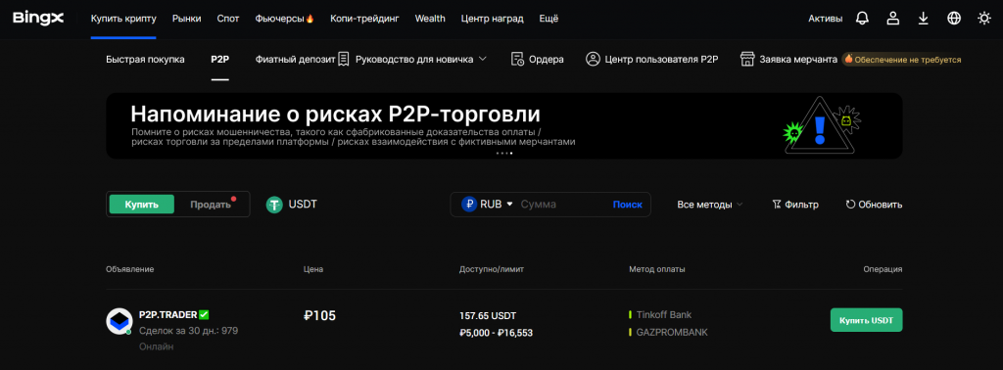Open the Фьючерсы menu
Viewport: 1003px width, 370px height.
(x=279, y=19)
